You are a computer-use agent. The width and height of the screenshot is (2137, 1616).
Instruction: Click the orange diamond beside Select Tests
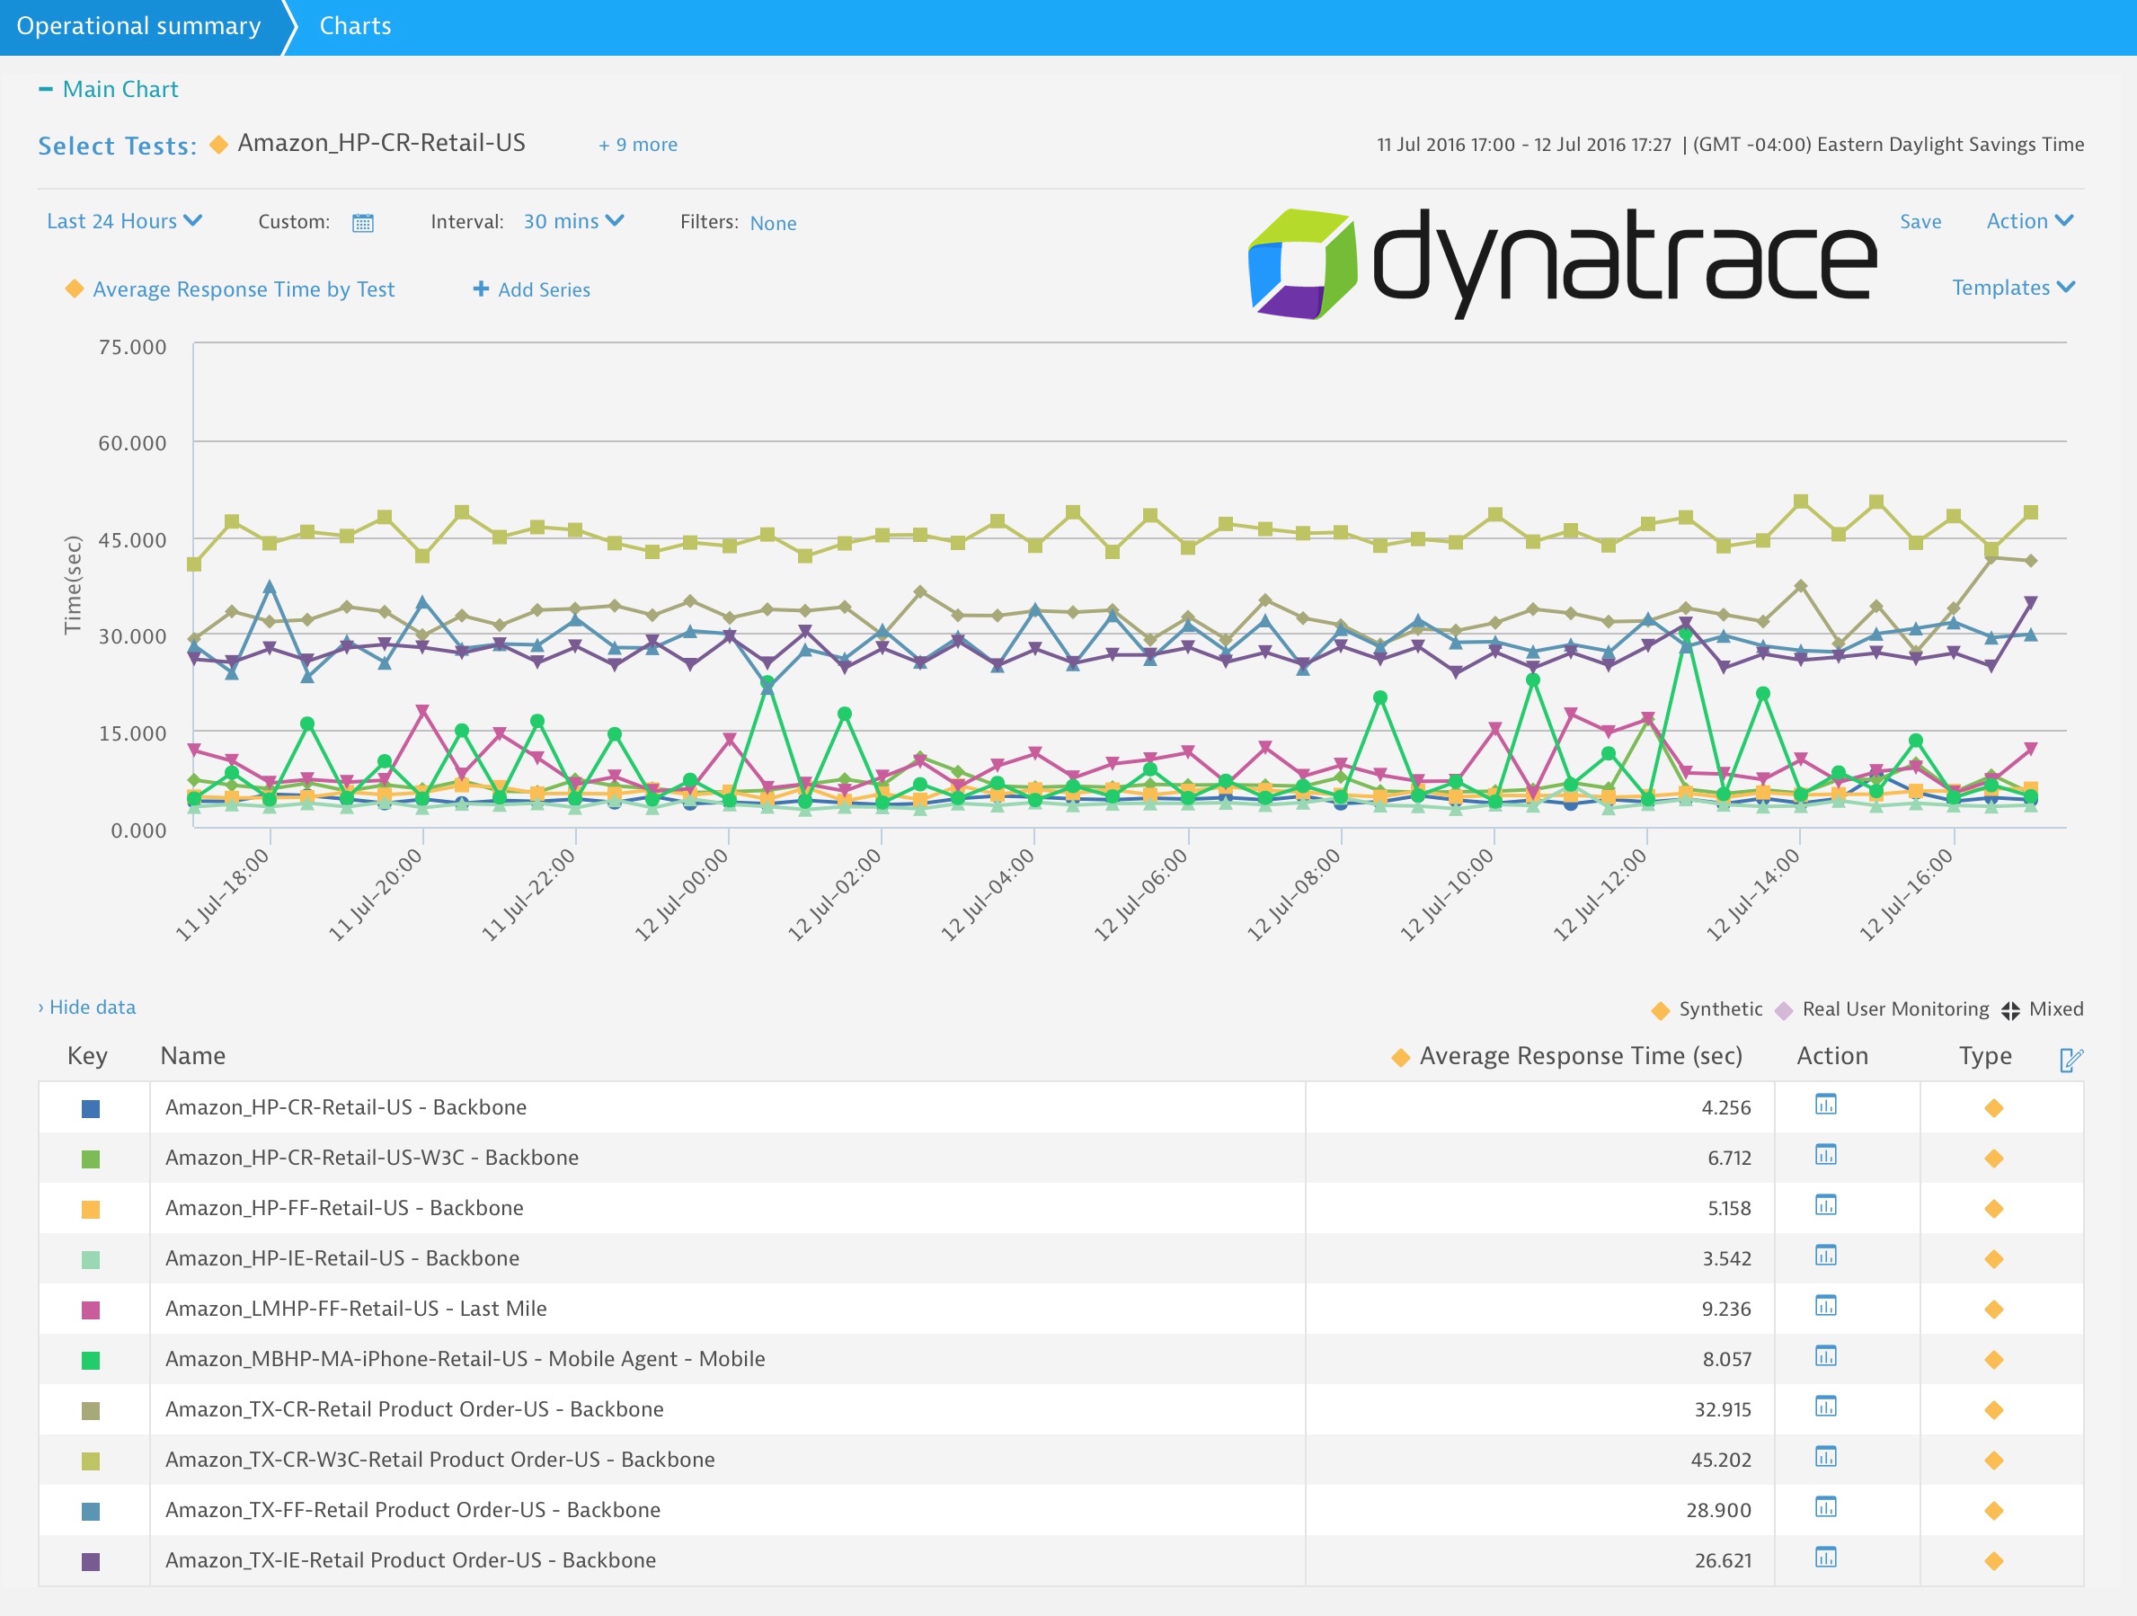coord(218,144)
